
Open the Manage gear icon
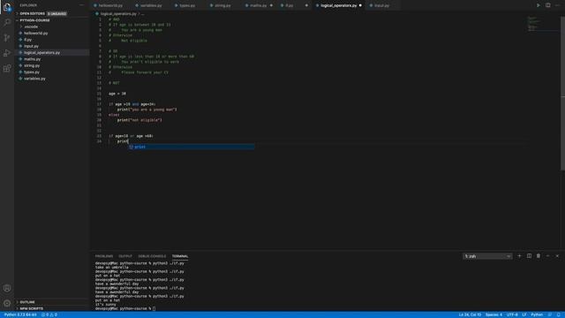point(7,303)
